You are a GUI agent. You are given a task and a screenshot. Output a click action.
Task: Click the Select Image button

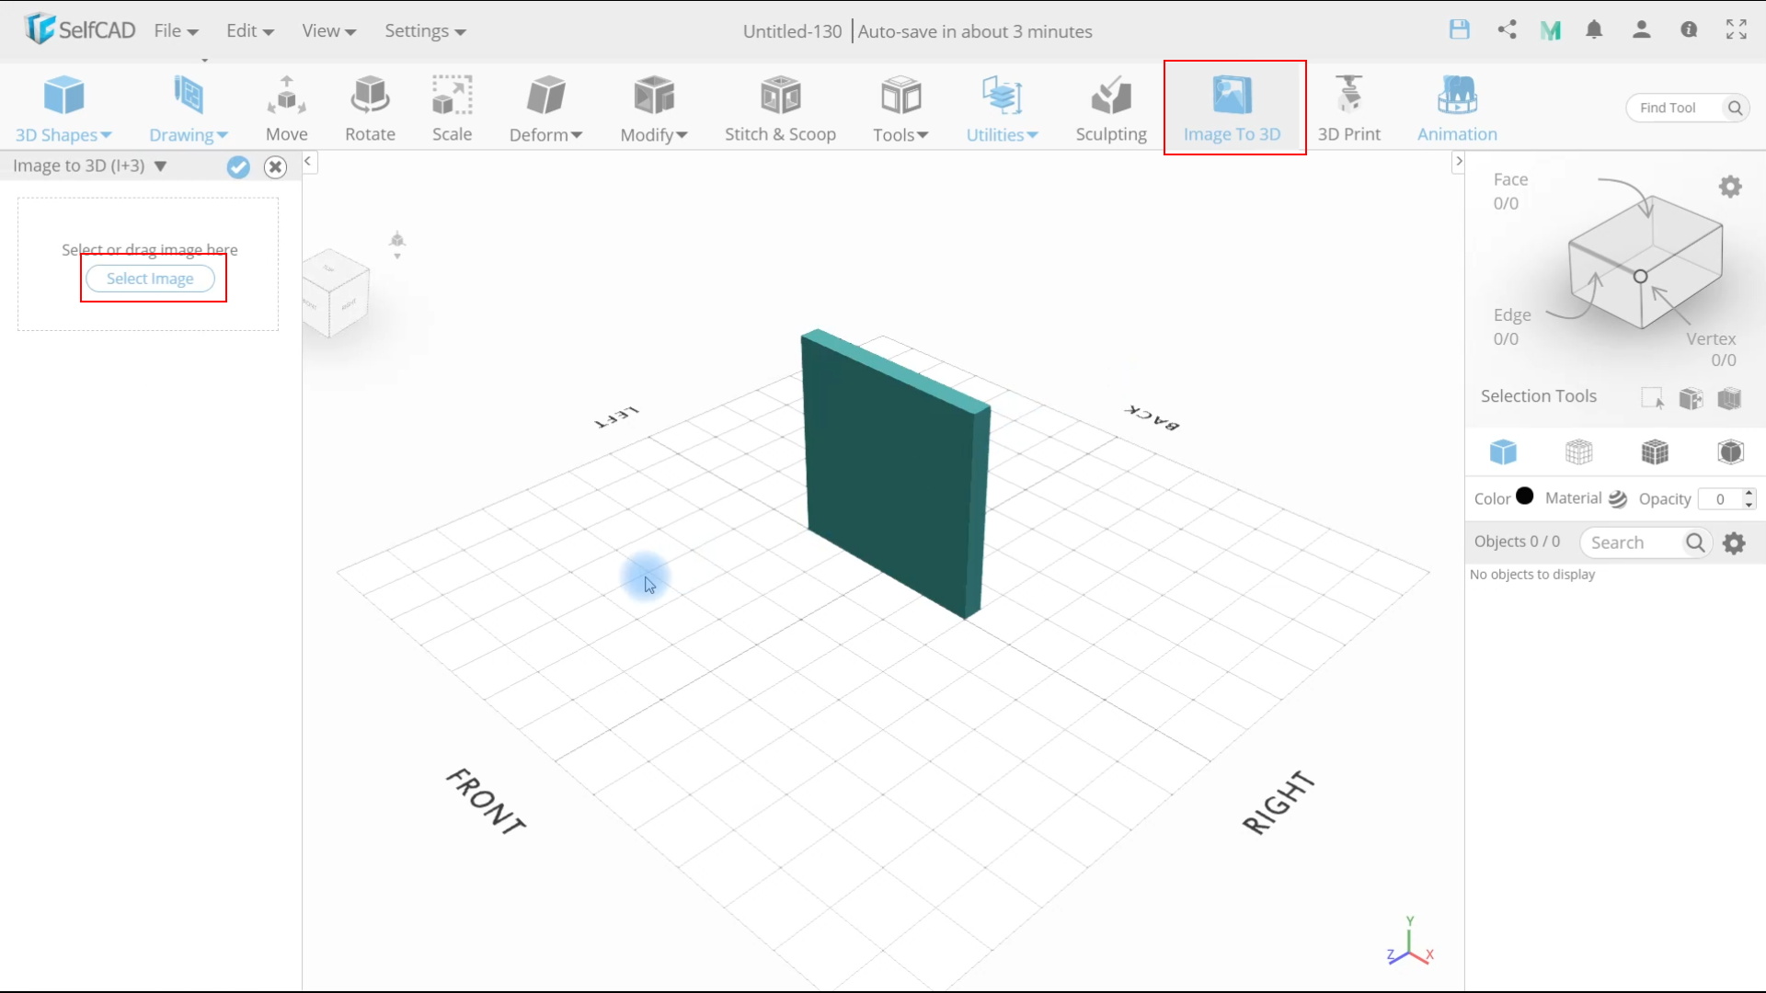pyautogui.click(x=149, y=279)
